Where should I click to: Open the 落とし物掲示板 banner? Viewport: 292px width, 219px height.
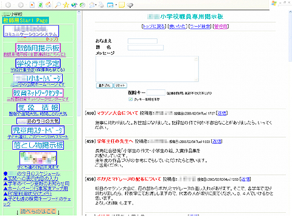[38, 145]
